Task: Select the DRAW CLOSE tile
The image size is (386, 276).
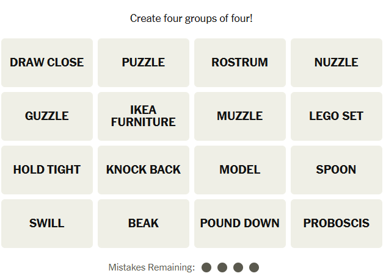Action: tap(47, 63)
